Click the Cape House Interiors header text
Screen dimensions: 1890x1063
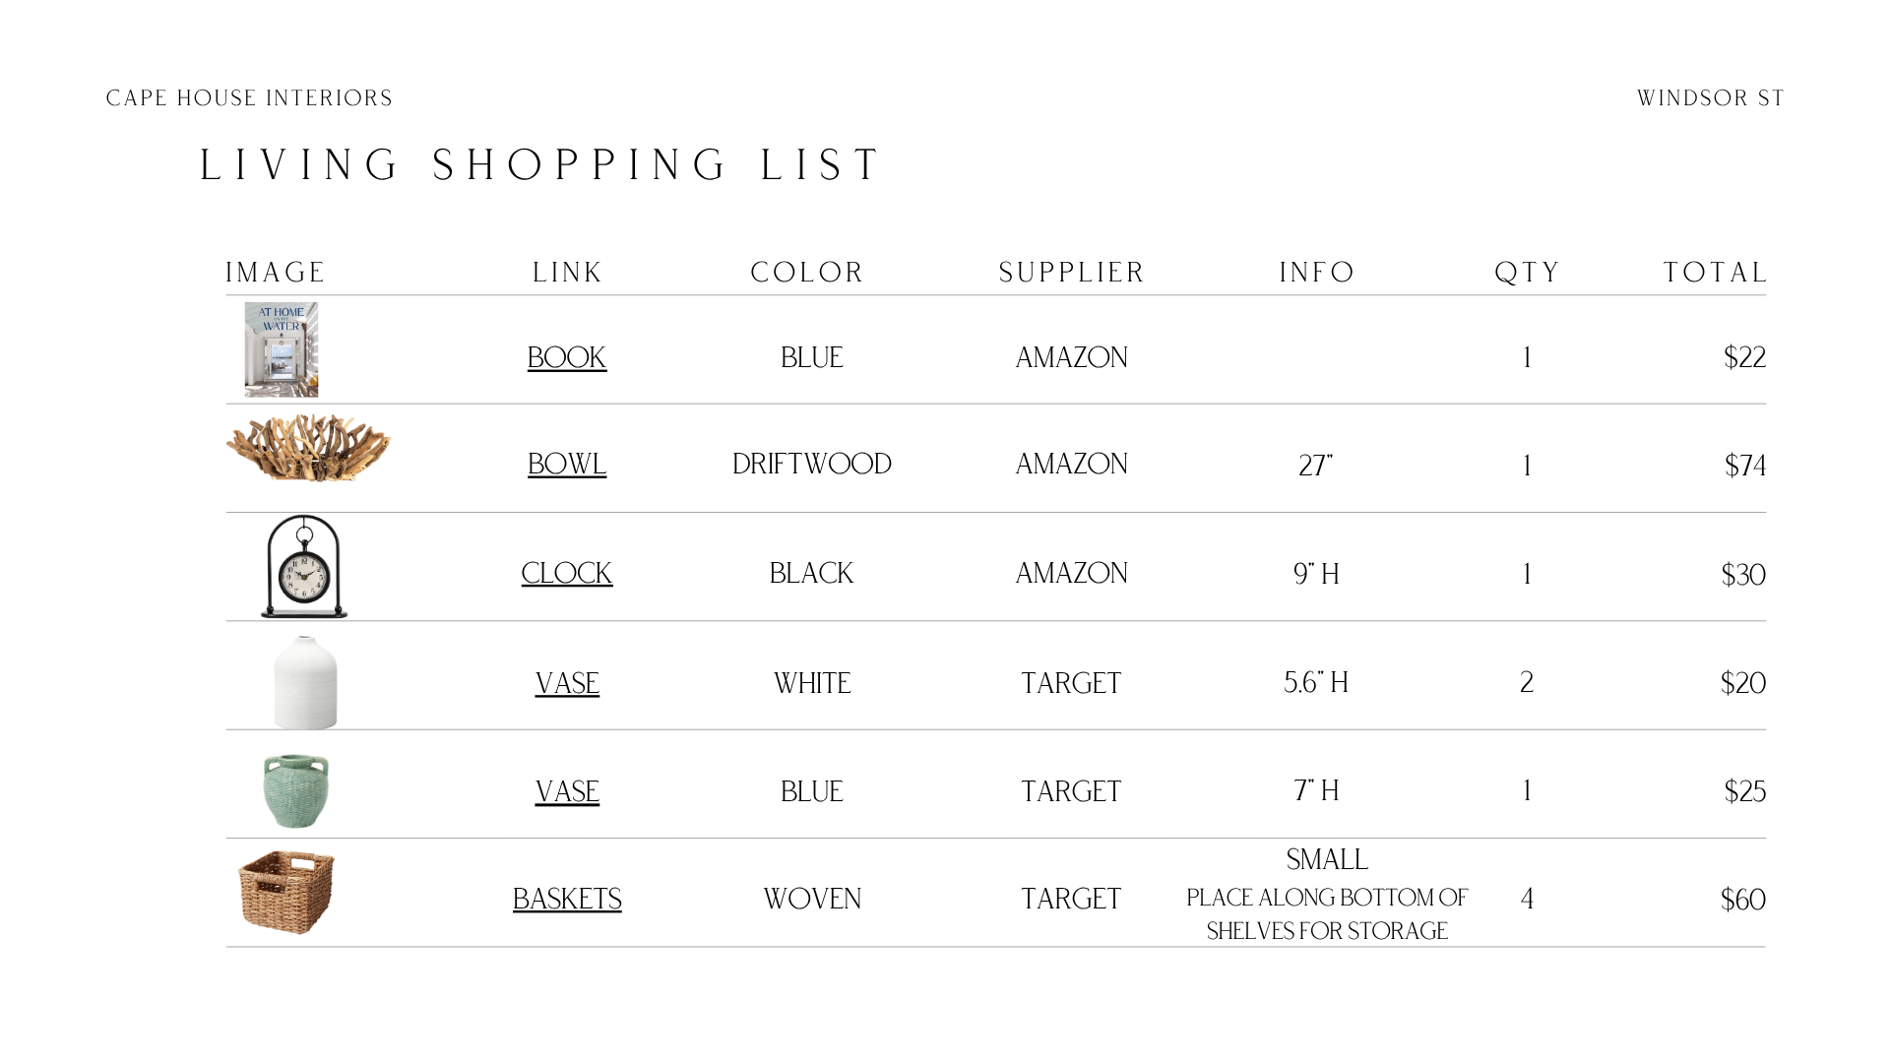[x=249, y=98]
